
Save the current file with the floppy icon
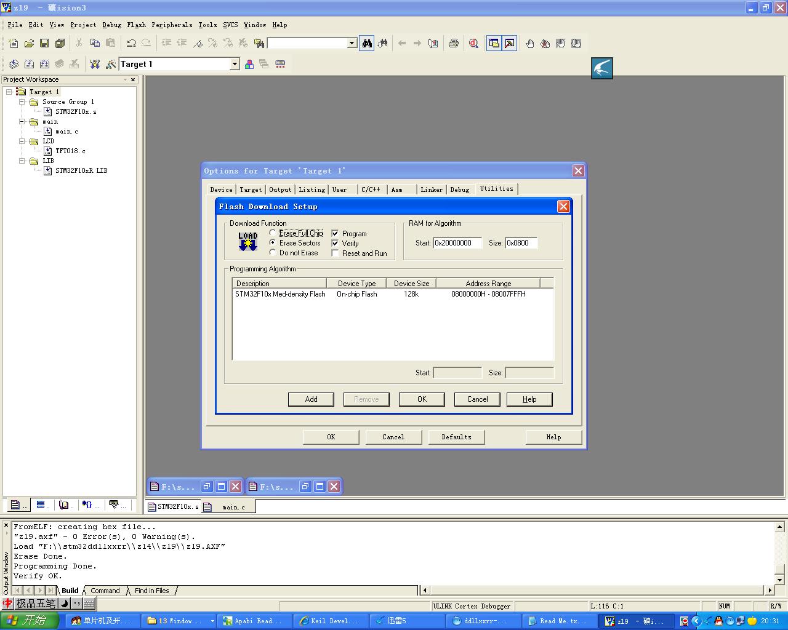44,43
